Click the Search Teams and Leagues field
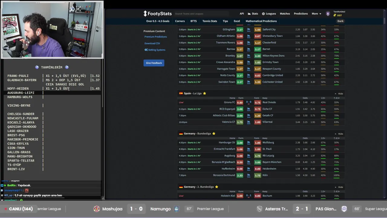The image size is (387, 218). [x=202, y=14]
